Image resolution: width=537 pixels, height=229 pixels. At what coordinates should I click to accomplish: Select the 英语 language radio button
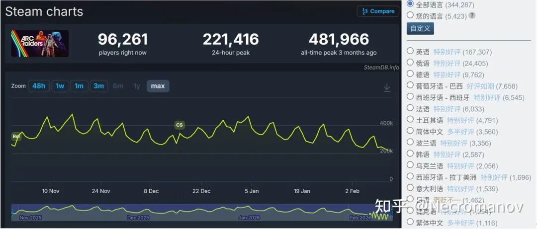tap(410, 51)
